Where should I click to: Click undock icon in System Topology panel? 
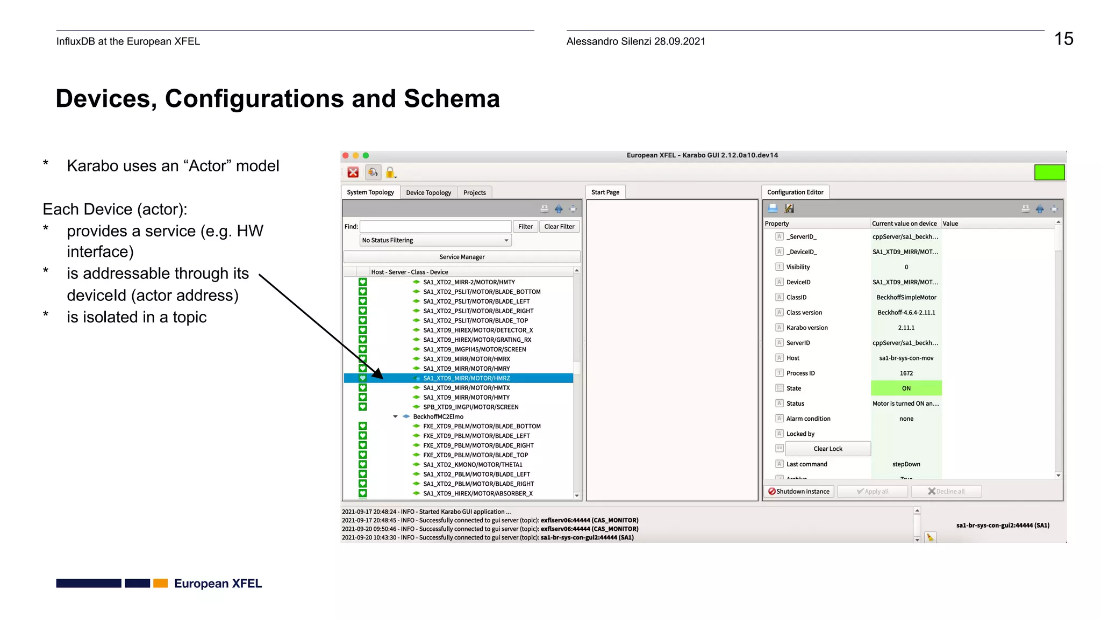coord(573,209)
